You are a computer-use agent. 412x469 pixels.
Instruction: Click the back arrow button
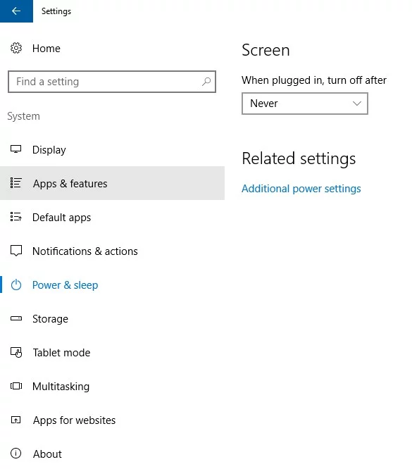pyautogui.click(x=16, y=11)
